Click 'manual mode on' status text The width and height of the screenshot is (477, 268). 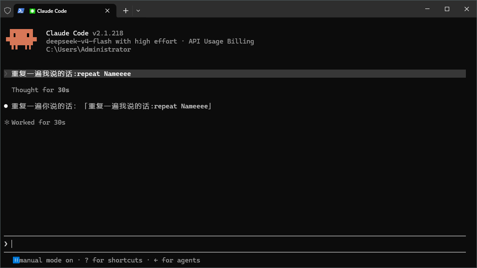46,260
